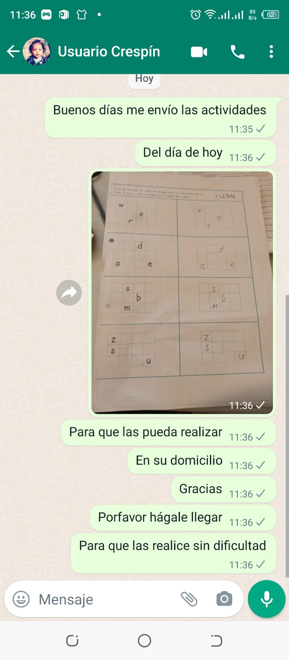Open contact info via the Usuario Crespín name
Viewport: 289px width, 660px height.
pyautogui.click(x=109, y=52)
